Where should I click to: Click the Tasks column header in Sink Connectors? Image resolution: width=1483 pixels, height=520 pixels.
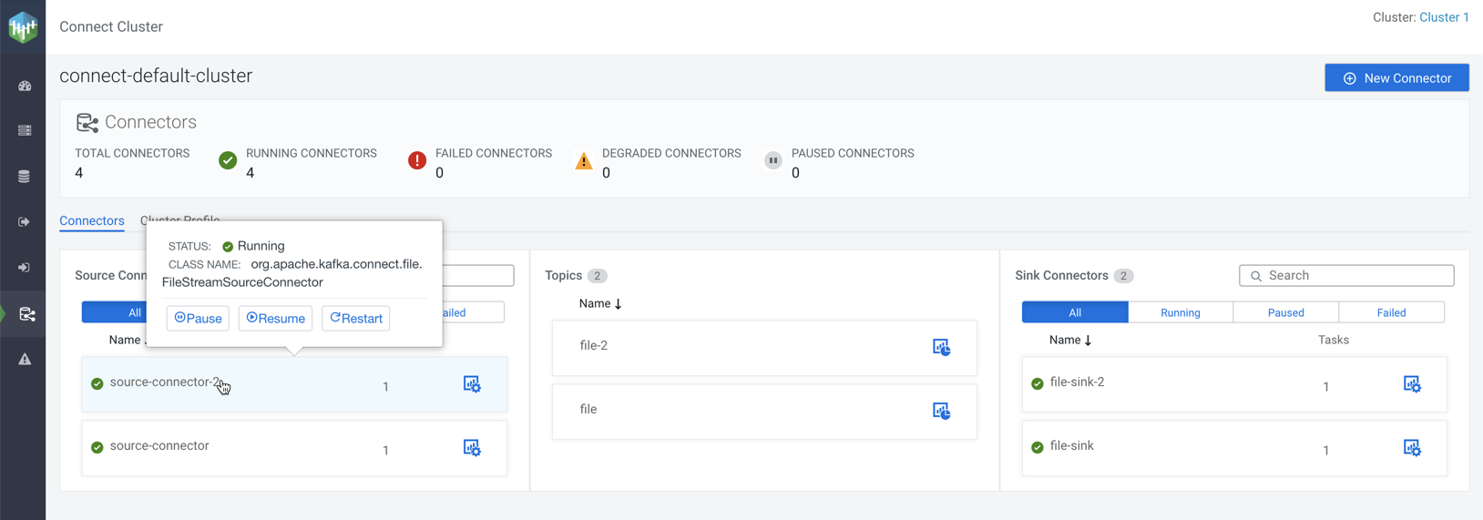[1334, 340]
